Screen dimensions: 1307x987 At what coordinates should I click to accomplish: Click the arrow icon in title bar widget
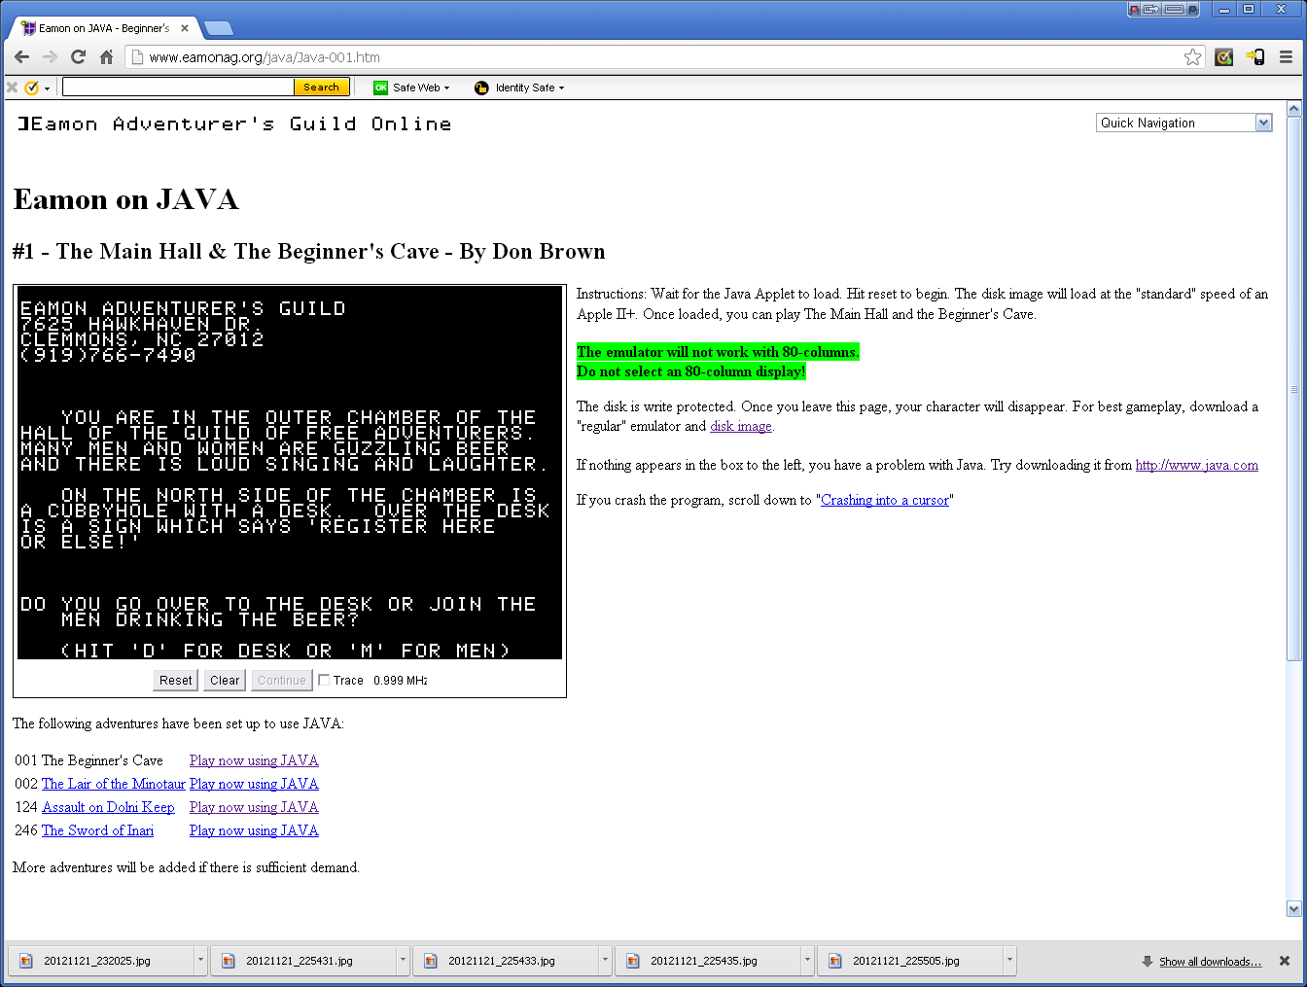[1152, 9]
